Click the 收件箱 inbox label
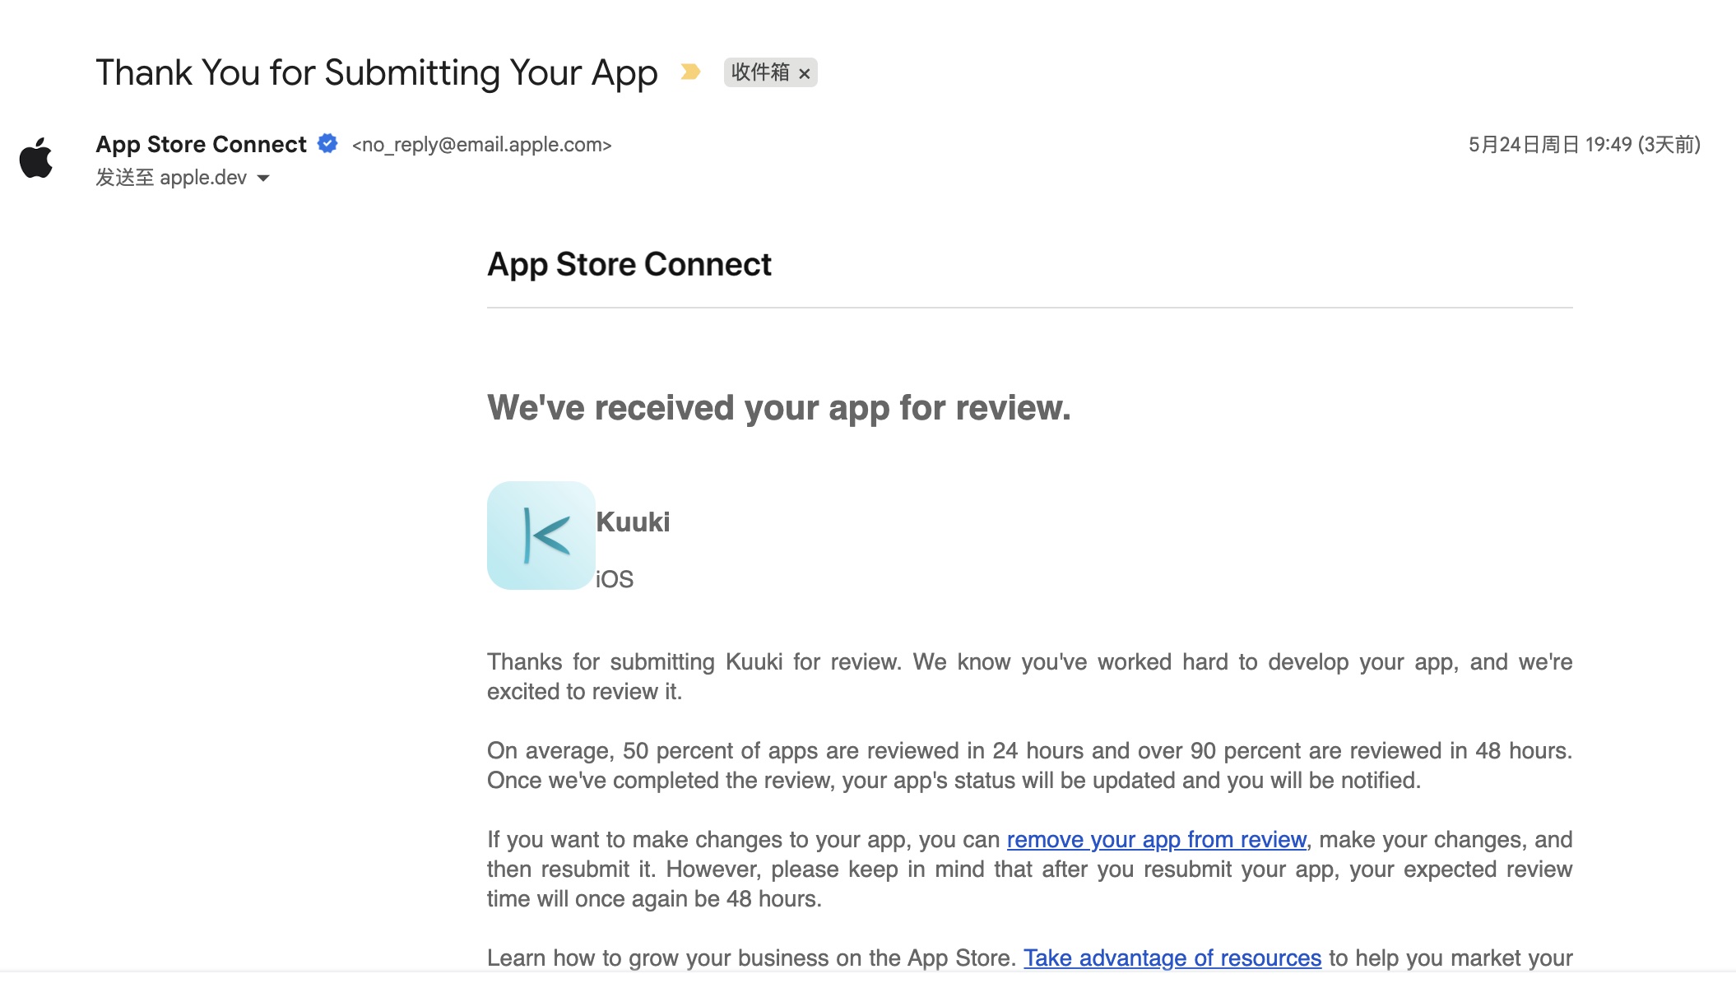 click(x=760, y=72)
